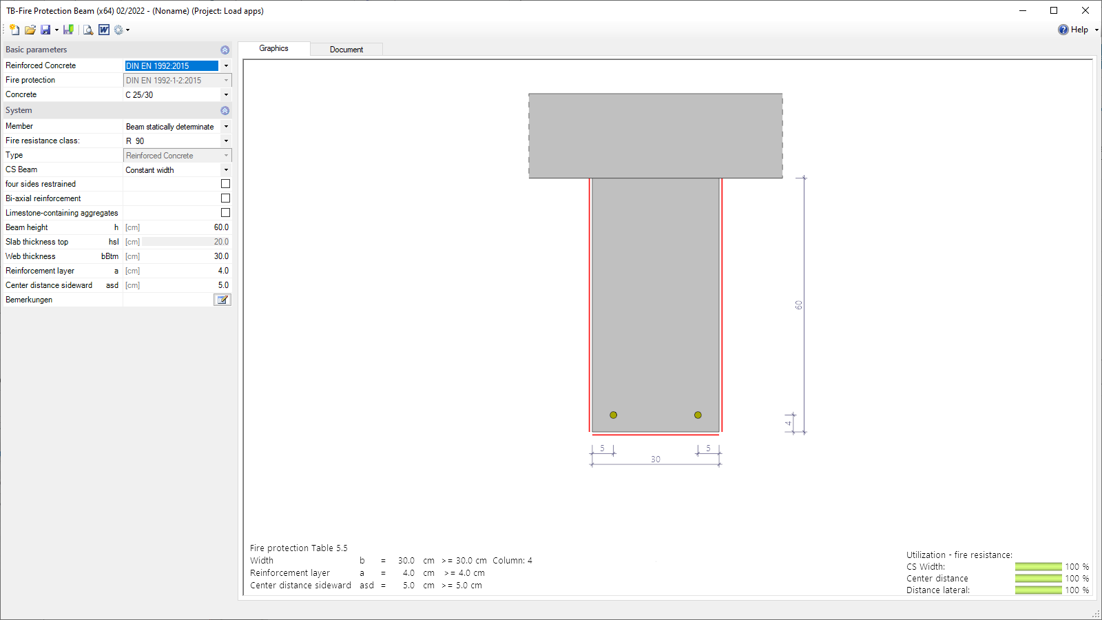Open the print preview icon
Screen dimensions: 1102x620
coord(88,30)
